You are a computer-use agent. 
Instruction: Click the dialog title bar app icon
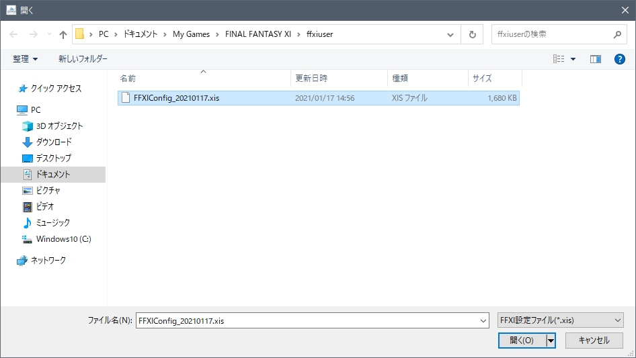point(11,10)
